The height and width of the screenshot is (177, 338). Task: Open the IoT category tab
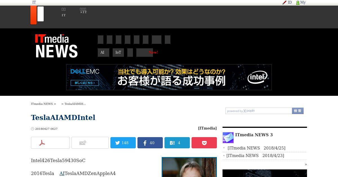click(x=118, y=53)
